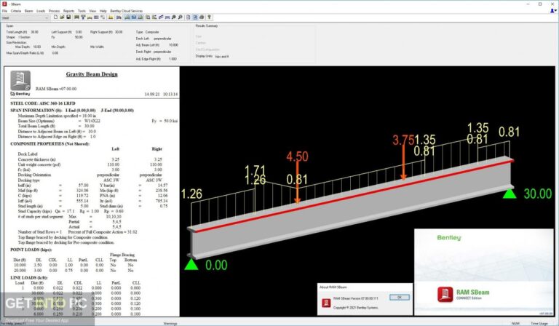Click the 1.26 line load value at left end
Image resolution: width=559 pixels, height=326 pixels.
tap(191, 194)
